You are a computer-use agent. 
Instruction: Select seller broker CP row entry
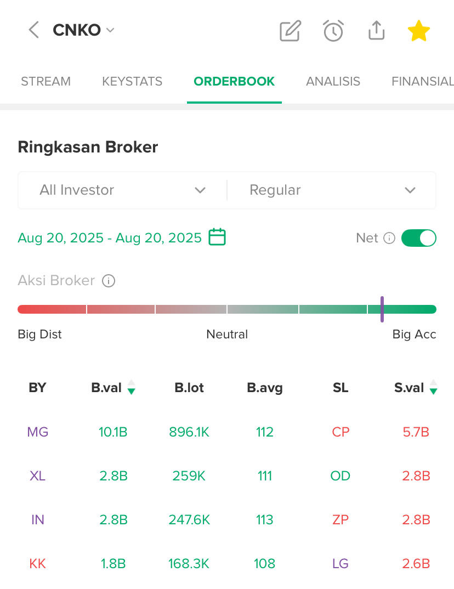[x=340, y=432]
